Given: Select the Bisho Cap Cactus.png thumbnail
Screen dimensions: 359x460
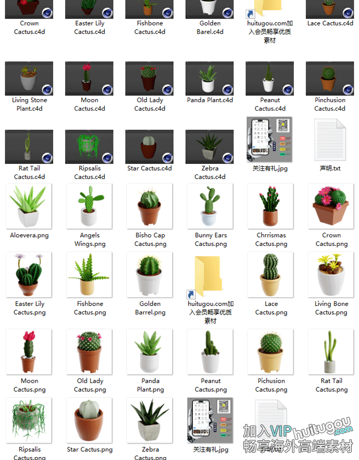Looking at the screenshot, I should pyautogui.click(x=149, y=206).
